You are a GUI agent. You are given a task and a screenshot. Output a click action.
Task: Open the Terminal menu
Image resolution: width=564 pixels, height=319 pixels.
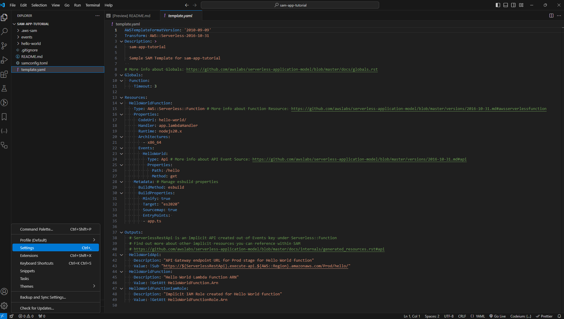92,5
